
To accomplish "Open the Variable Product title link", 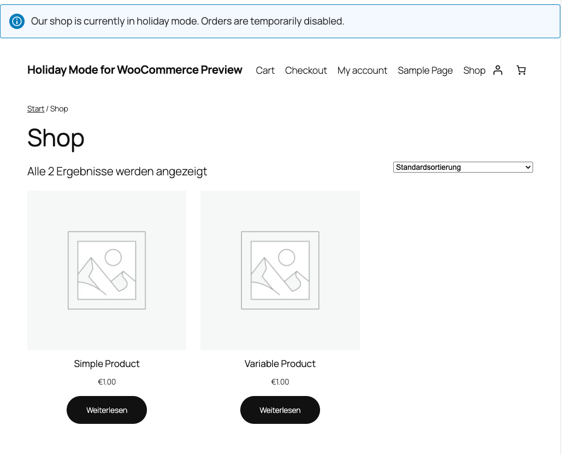I will tap(280, 364).
